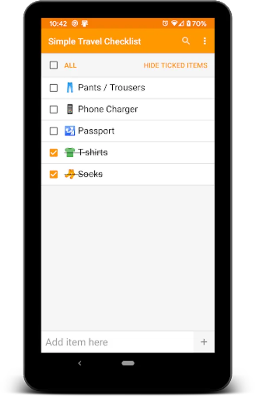Viewport: 255px width, 397px height.
Task: Tick the Passport checkbox
Action: (x=54, y=131)
